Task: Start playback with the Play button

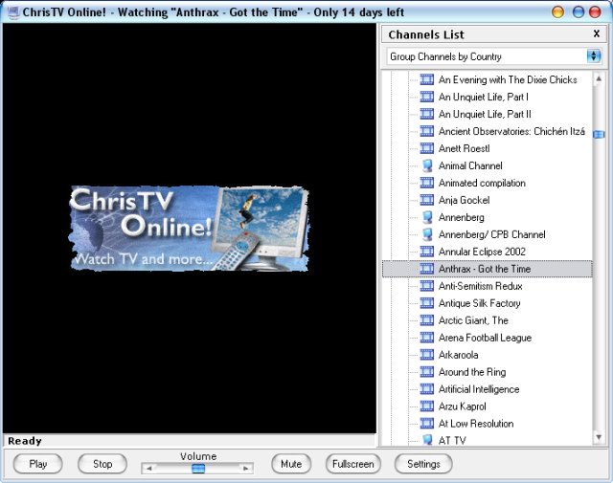Action: click(x=38, y=464)
